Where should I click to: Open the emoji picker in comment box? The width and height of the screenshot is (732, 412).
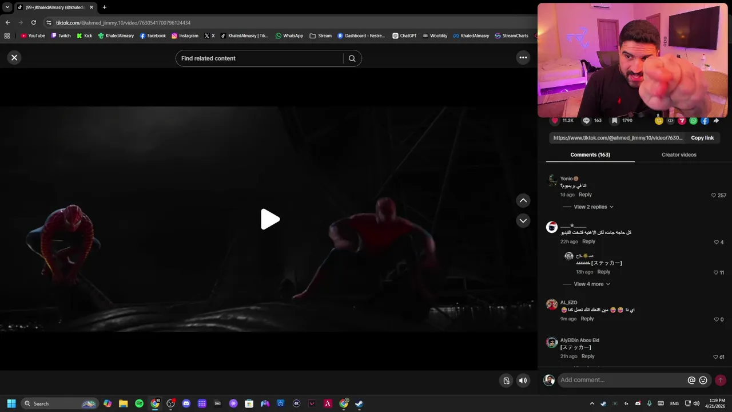(x=703, y=380)
